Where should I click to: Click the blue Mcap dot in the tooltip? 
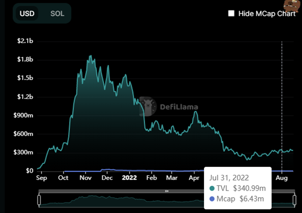[212, 199]
